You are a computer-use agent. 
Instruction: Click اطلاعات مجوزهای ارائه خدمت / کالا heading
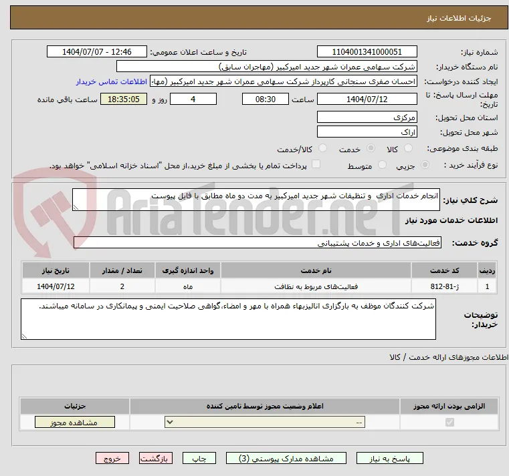(x=449, y=357)
